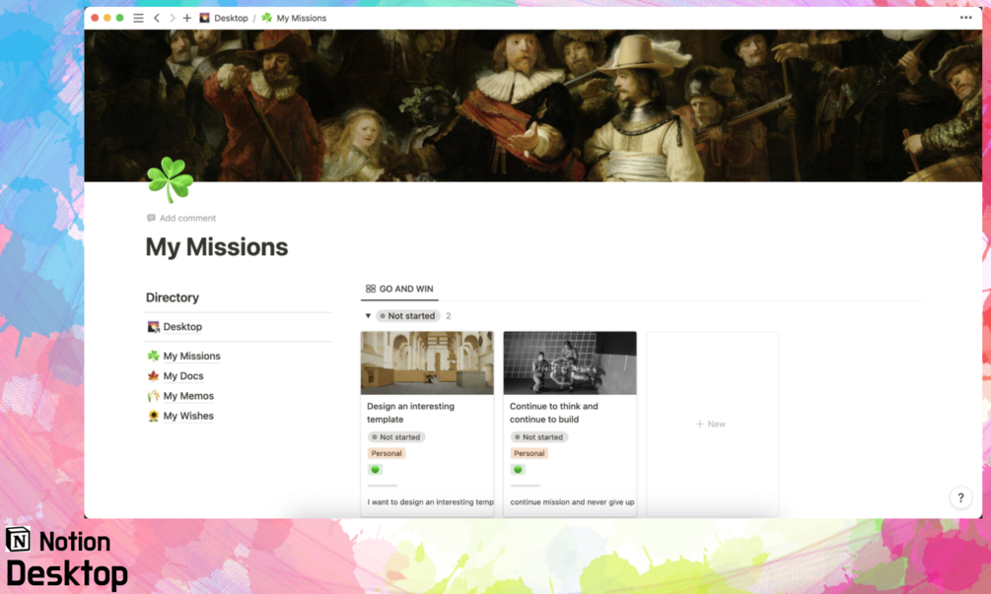
Task: Open the help question mark button
Action: pos(960,497)
